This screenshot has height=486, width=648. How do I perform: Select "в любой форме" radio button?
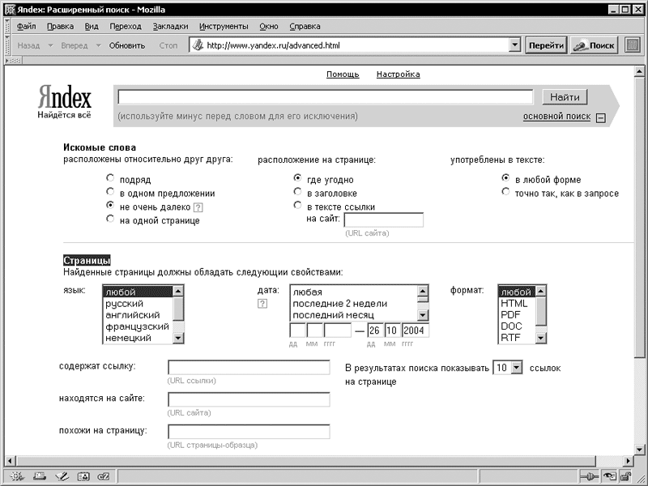505,178
